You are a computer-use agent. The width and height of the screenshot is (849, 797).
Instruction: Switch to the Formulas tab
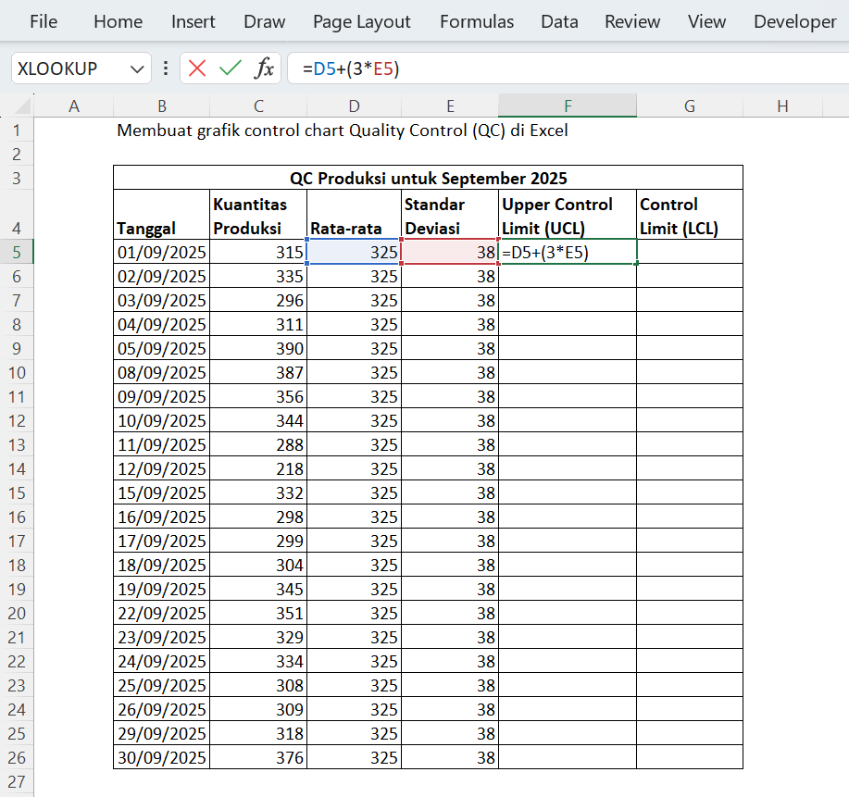476,21
